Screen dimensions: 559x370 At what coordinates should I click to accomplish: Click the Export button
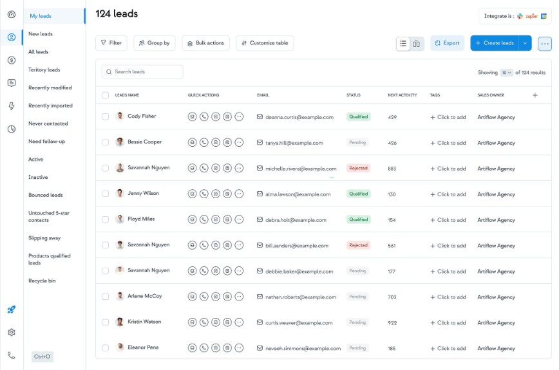pyautogui.click(x=447, y=43)
